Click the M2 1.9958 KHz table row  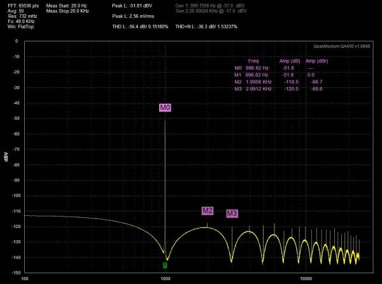(x=278, y=82)
